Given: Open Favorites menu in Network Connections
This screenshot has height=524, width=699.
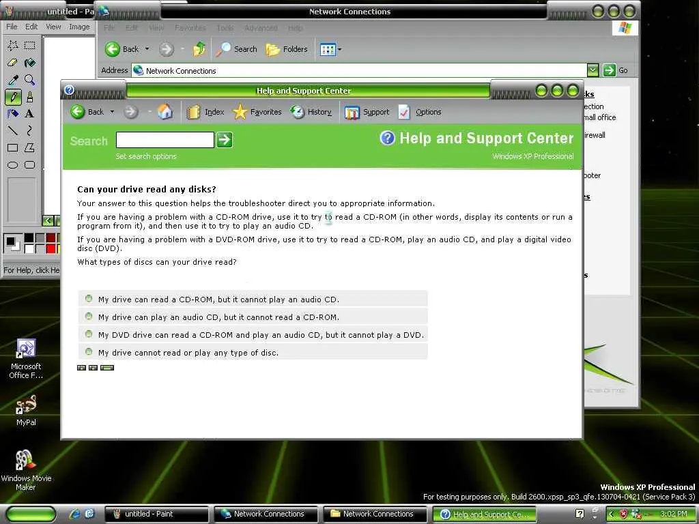Looking at the screenshot, I should point(190,28).
